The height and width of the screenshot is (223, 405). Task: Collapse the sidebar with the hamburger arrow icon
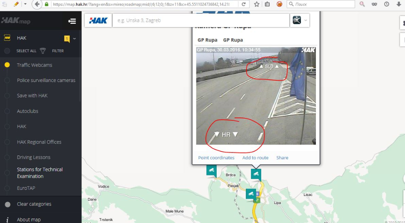tap(72, 21)
